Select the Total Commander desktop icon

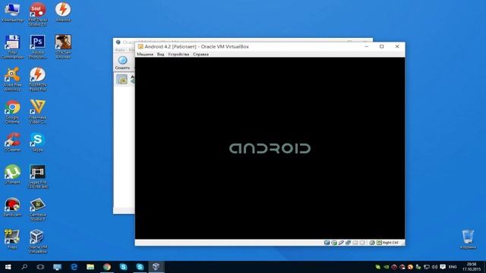point(12,47)
